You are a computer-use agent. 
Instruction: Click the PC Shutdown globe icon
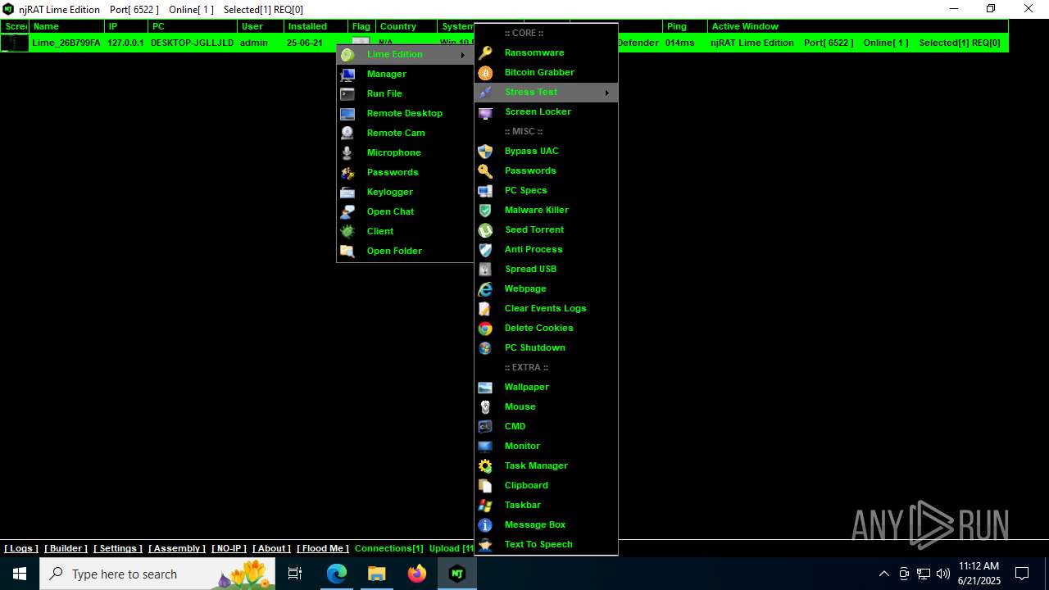tap(485, 347)
